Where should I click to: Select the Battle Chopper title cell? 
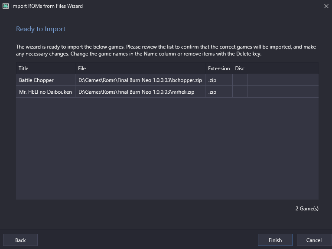tap(46, 80)
